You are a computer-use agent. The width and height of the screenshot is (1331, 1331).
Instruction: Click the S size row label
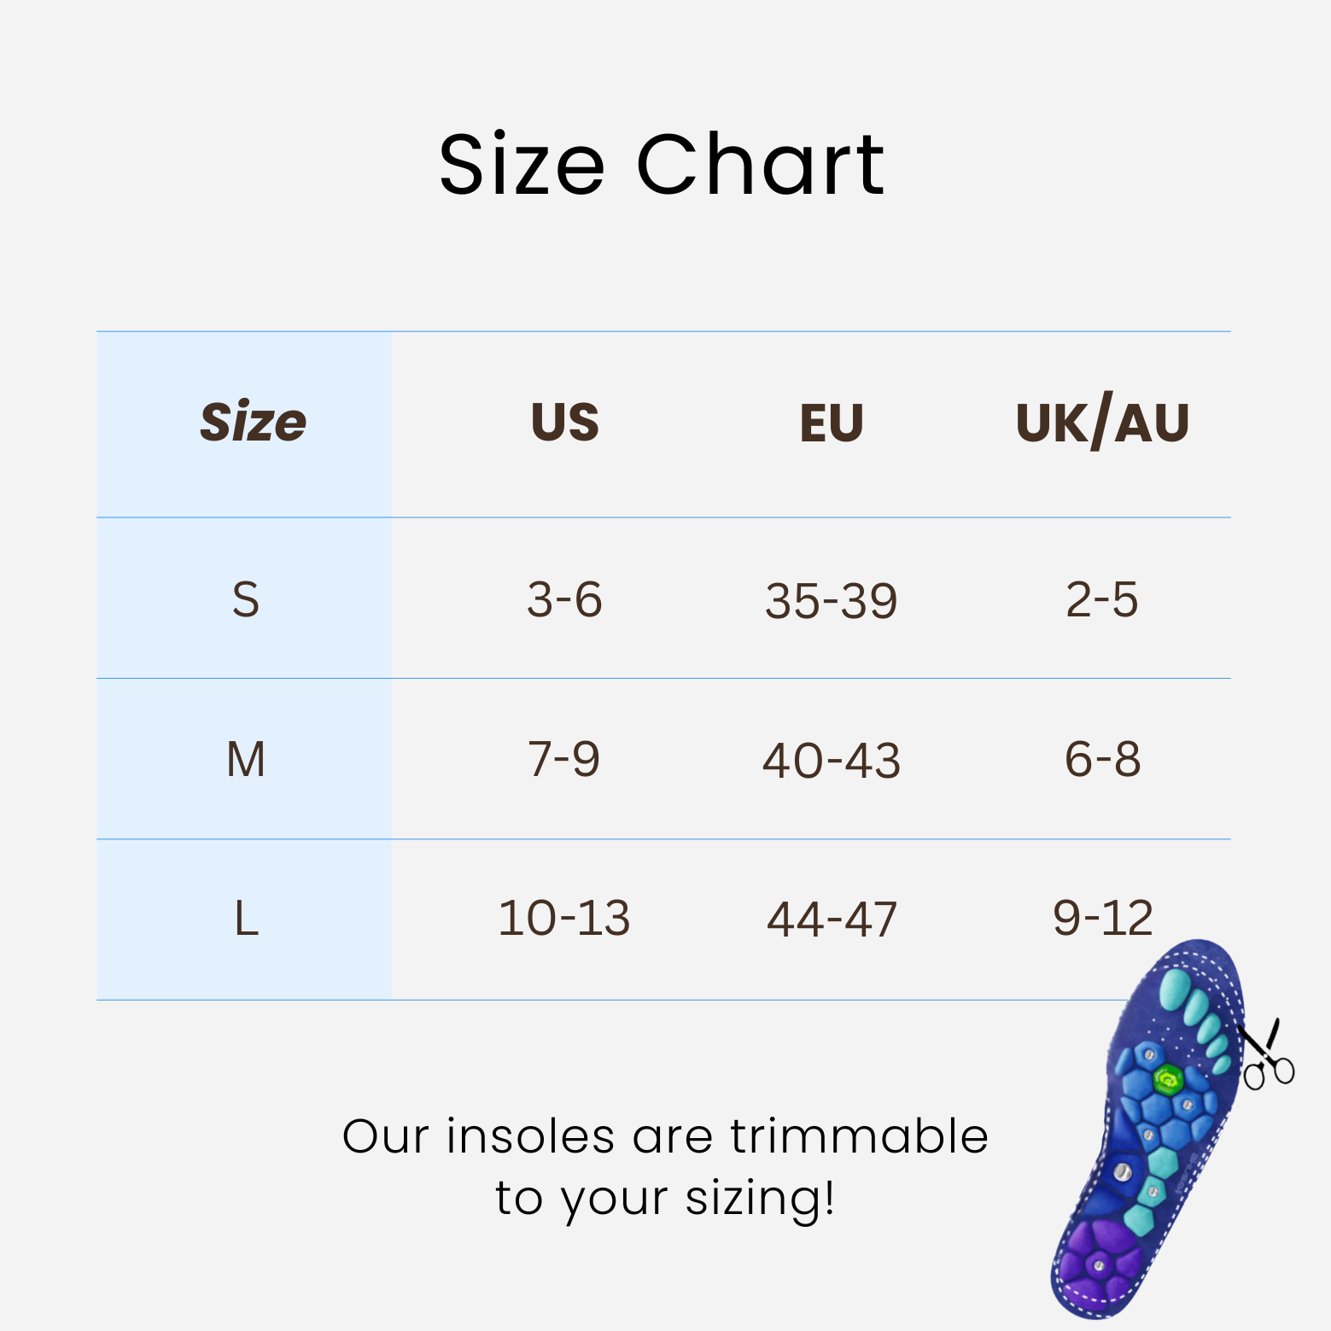(246, 599)
